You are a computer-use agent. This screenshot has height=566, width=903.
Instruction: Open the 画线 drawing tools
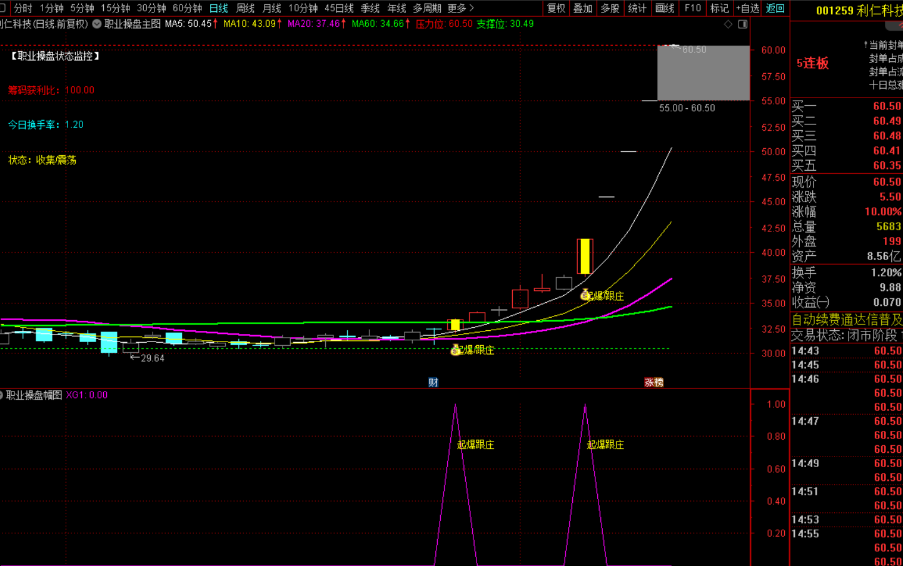pos(665,8)
